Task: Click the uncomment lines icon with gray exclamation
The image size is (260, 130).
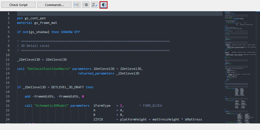Action: point(86,5)
